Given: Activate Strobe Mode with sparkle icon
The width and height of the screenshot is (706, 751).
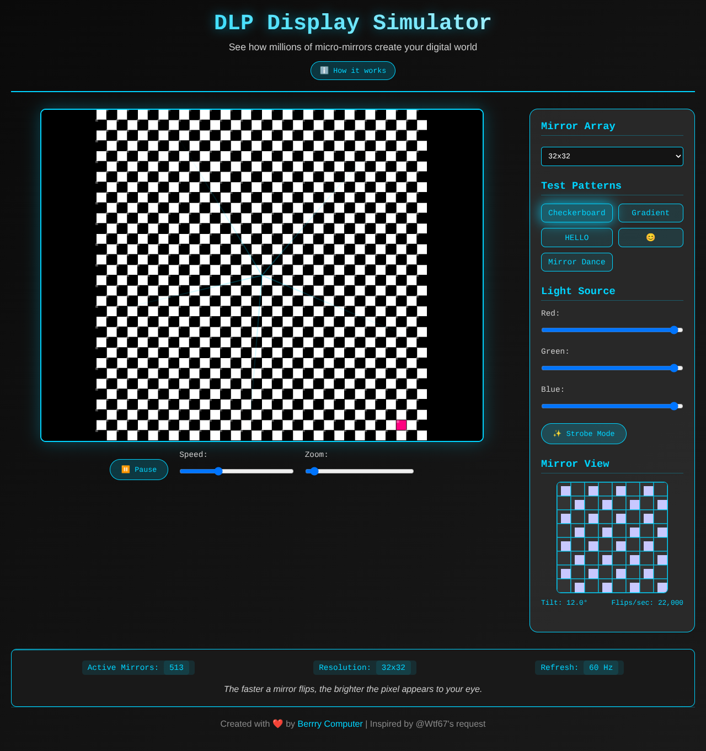Looking at the screenshot, I should pyautogui.click(x=583, y=434).
